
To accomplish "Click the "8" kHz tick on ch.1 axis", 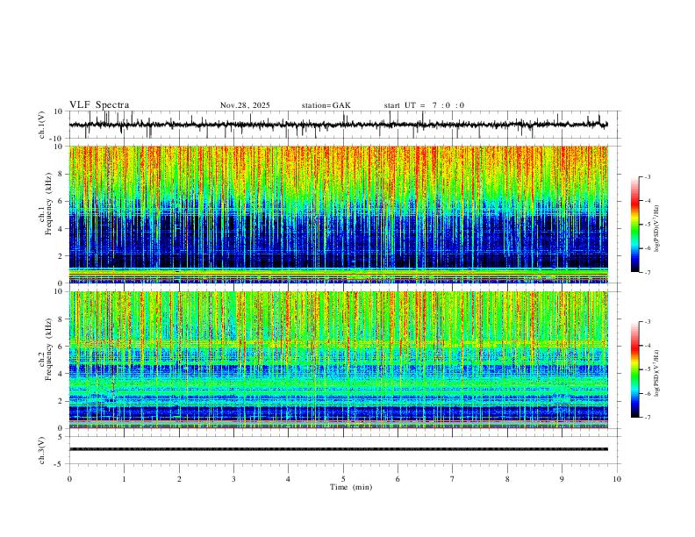I will [61, 174].
